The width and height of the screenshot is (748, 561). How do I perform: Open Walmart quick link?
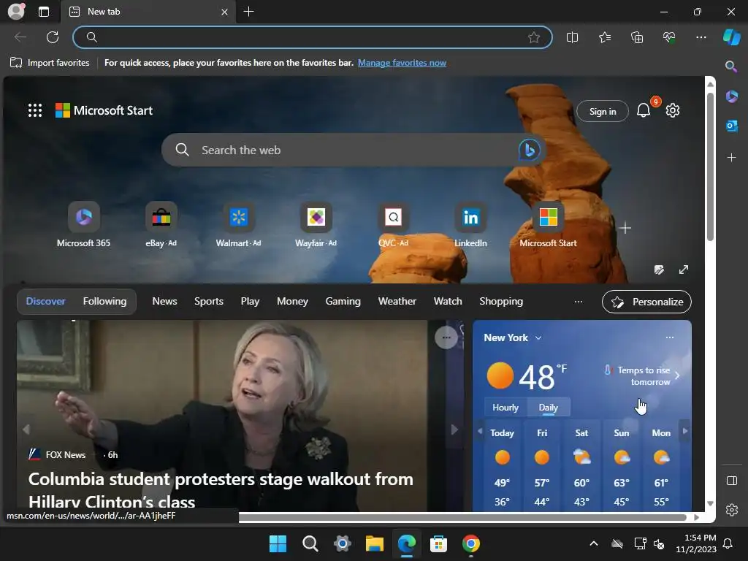239,225
